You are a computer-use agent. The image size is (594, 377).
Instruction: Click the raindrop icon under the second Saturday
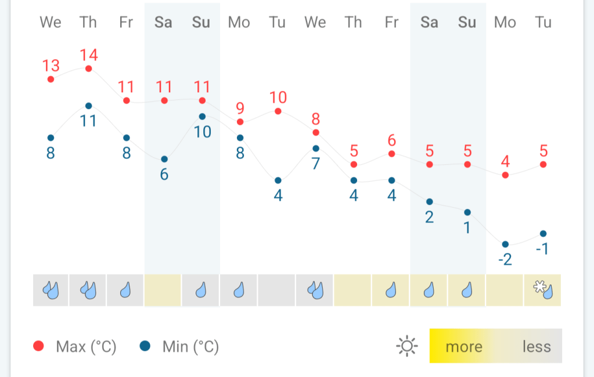click(429, 289)
